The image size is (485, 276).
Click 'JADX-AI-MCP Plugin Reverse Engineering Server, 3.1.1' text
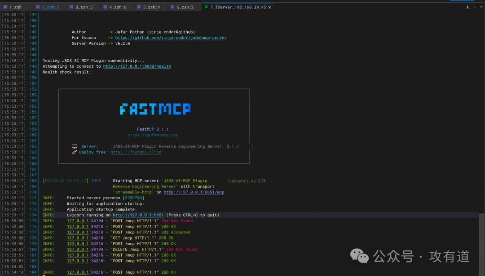176,146
